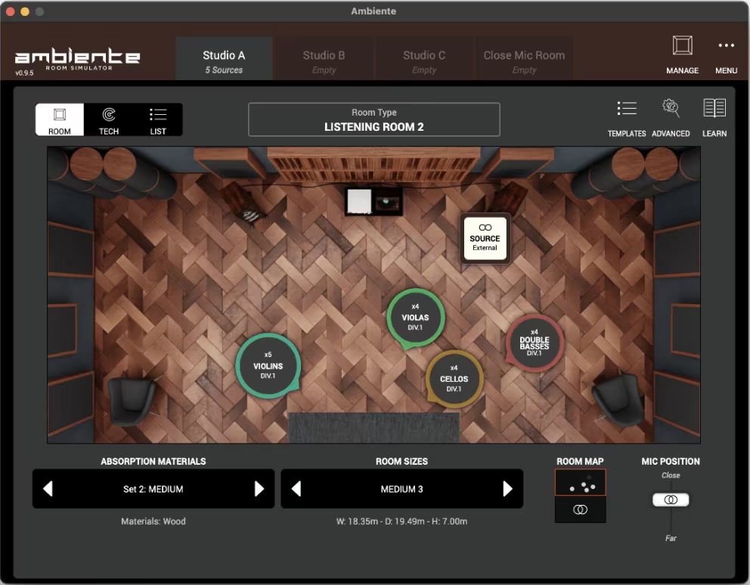Open the three-dot Menu
The height and width of the screenshot is (585, 750).
[x=726, y=47]
